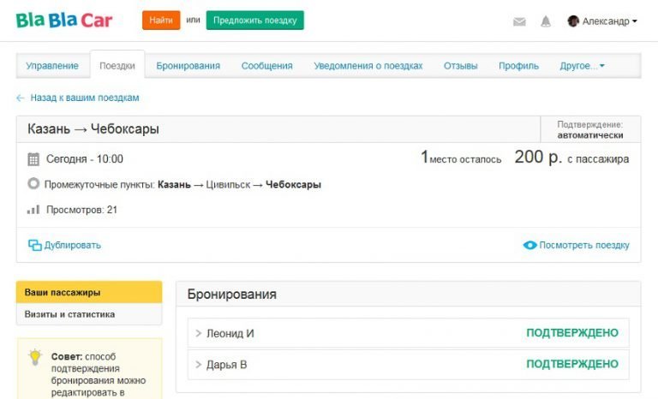The width and height of the screenshot is (658, 399).
Task: Click the Предложить поездку button
Action: tap(254, 20)
